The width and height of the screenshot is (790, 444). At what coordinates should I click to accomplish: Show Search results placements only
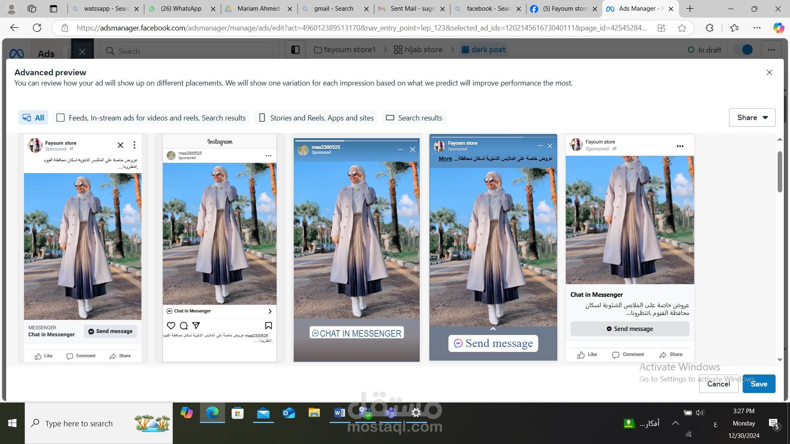point(414,118)
